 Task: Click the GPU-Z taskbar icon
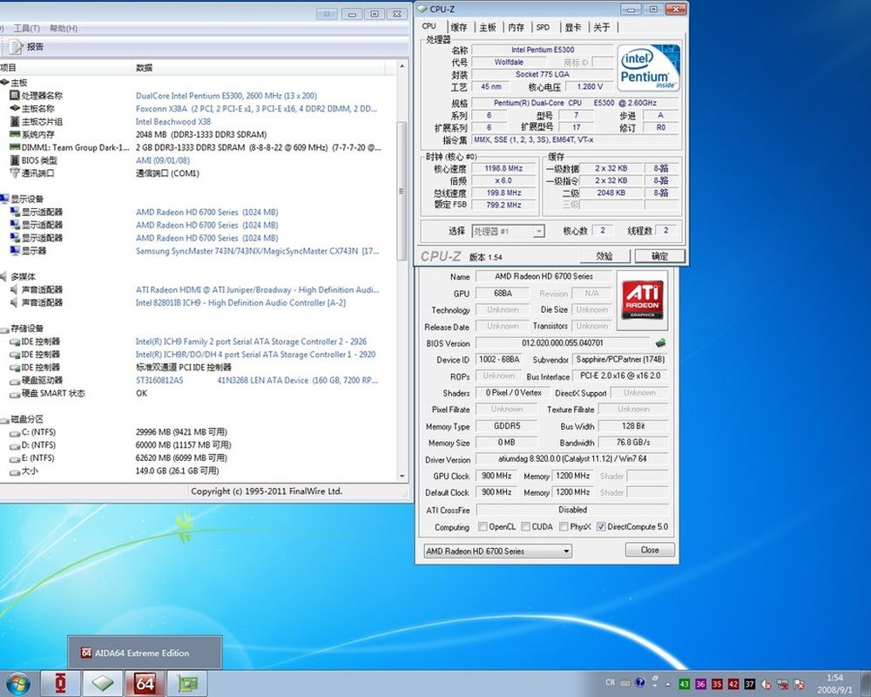click(x=187, y=682)
